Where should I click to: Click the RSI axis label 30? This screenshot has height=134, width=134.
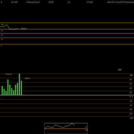[x=2, y=39]
